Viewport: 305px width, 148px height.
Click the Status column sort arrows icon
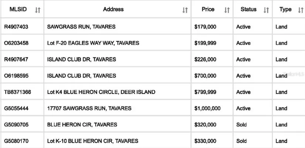pos(266,10)
